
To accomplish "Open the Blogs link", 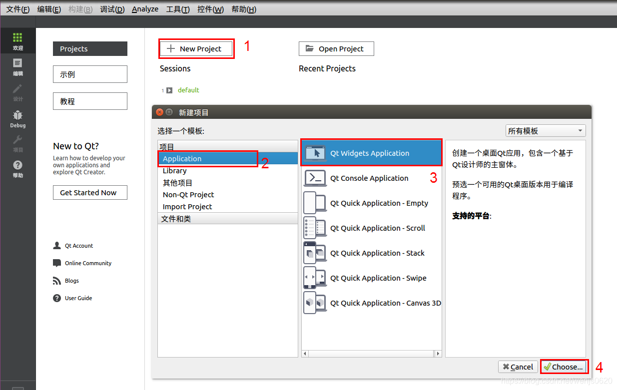I will [x=72, y=281].
